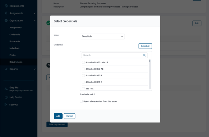The image size is (209, 137).
Task: Click the Save requirement button
Action: click(x=57, y=125)
